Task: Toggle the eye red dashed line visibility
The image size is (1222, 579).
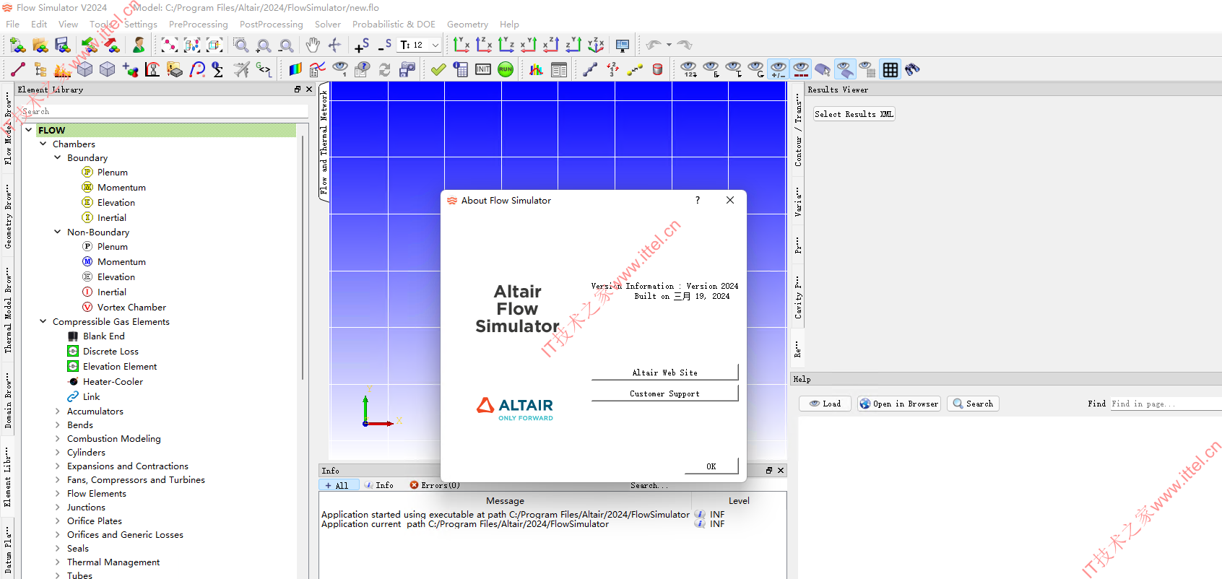Action: 801,69
